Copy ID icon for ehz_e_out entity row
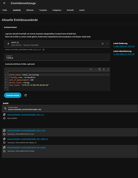This screenshot has width=138, height=178. [4, 130]
